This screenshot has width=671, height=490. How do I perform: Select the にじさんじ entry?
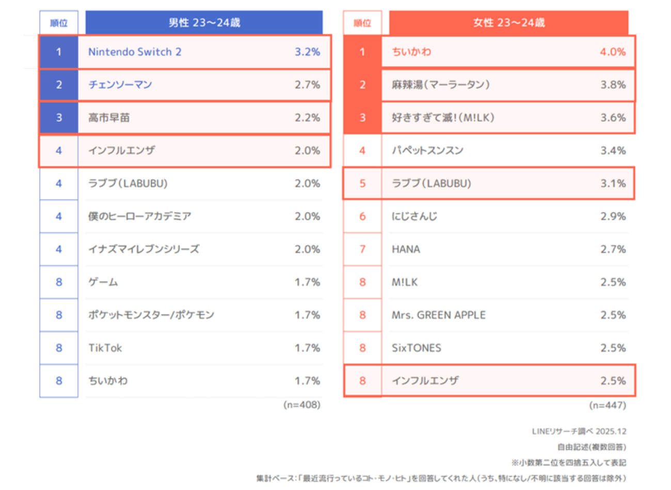[x=414, y=216]
